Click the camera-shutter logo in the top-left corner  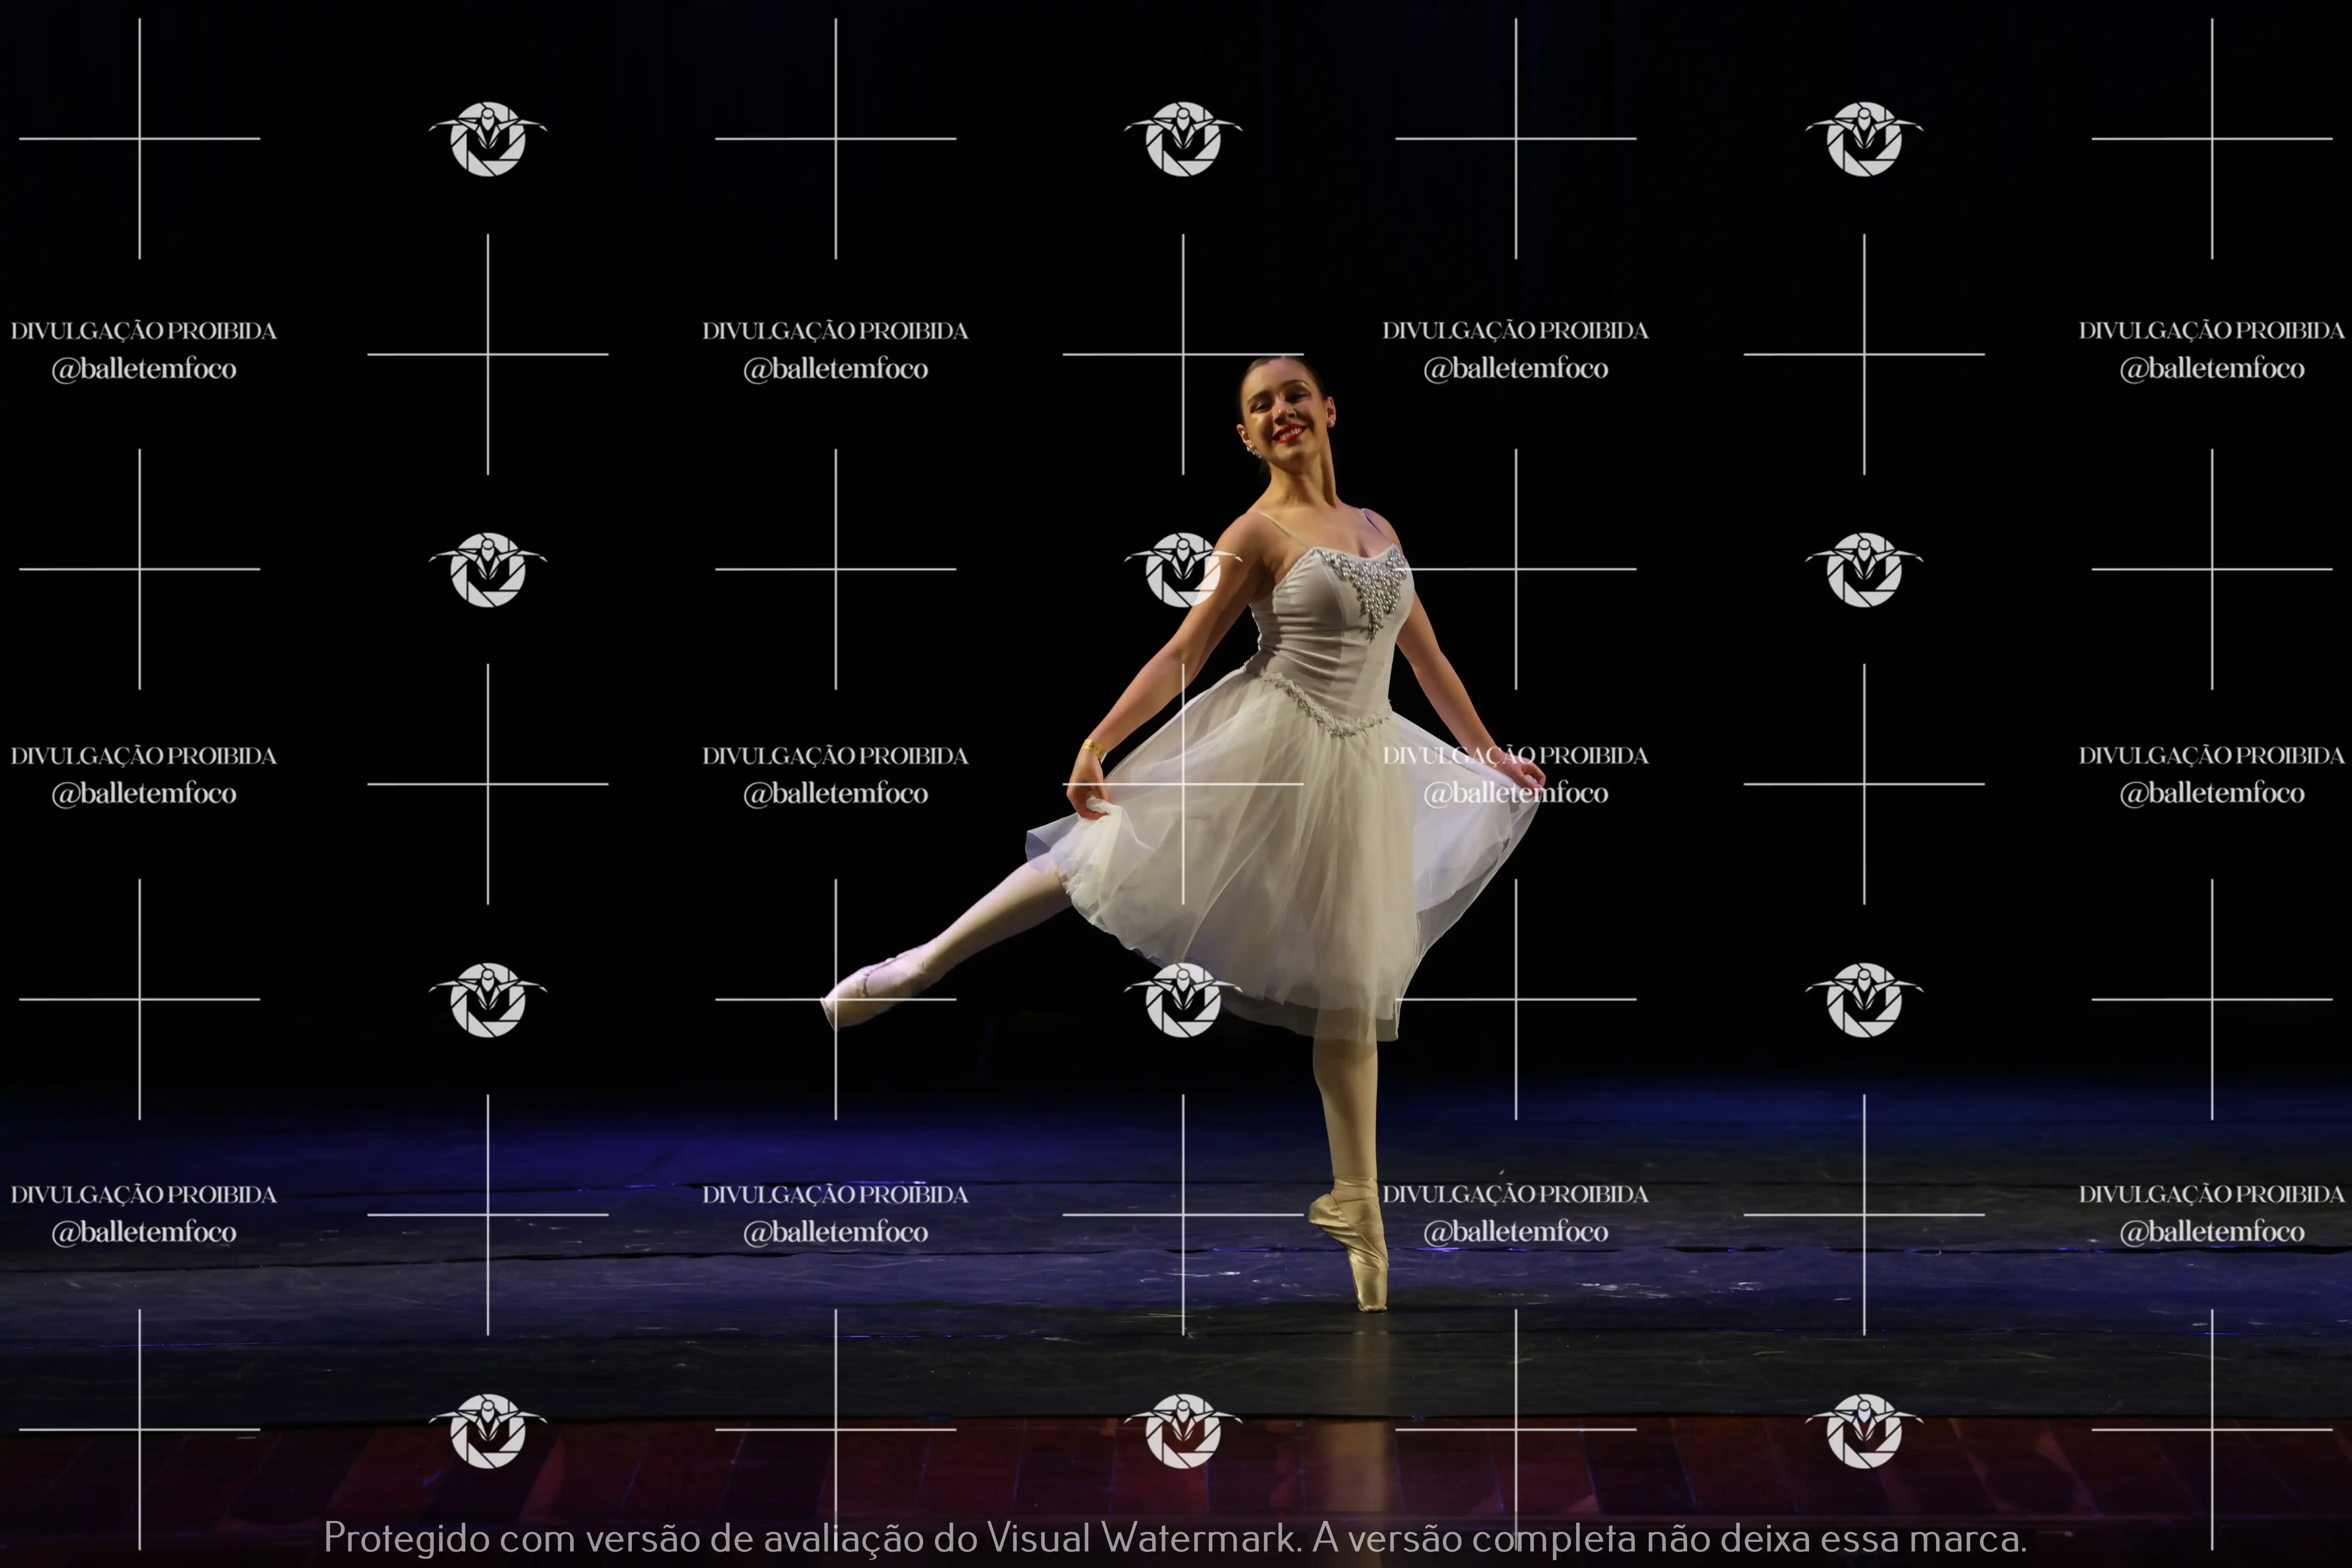tap(488, 139)
